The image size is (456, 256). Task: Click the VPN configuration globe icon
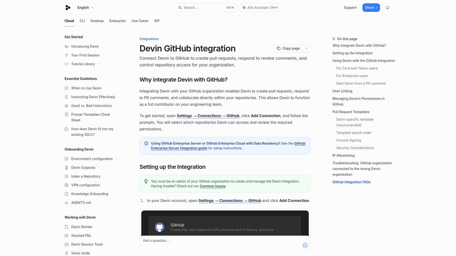(x=67, y=185)
